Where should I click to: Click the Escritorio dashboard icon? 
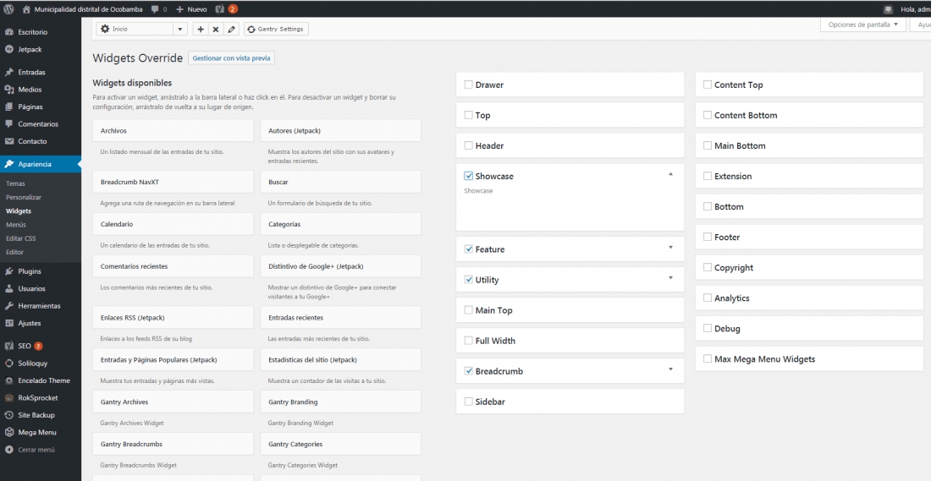click(x=9, y=32)
